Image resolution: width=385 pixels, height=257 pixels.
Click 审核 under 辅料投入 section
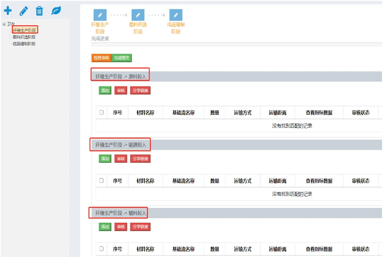(121, 227)
